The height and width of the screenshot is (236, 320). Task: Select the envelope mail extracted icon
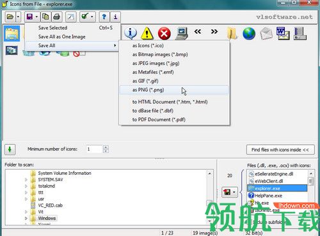tap(266, 33)
